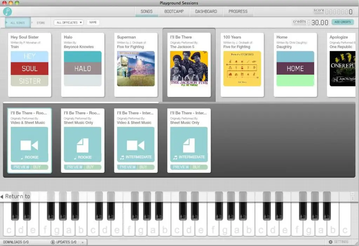Switch to the SONGS tab
The height and width of the screenshot is (246, 359).
pyautogui.click(x=147, y=12)
